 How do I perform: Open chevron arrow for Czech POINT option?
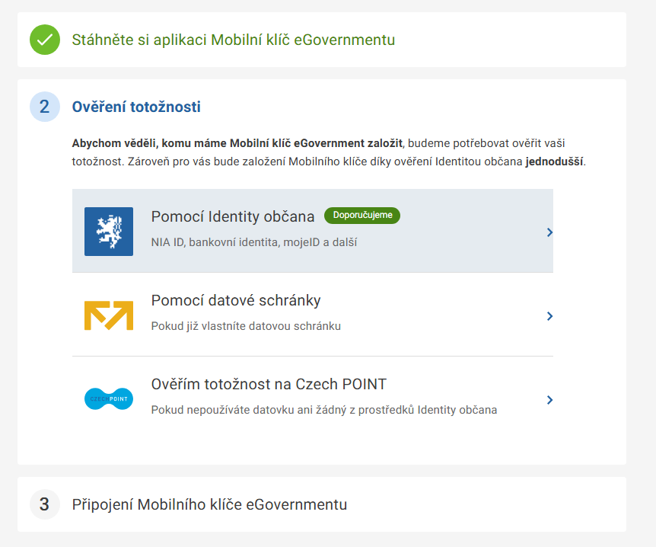pyautogui.click(x=549, y=399)
